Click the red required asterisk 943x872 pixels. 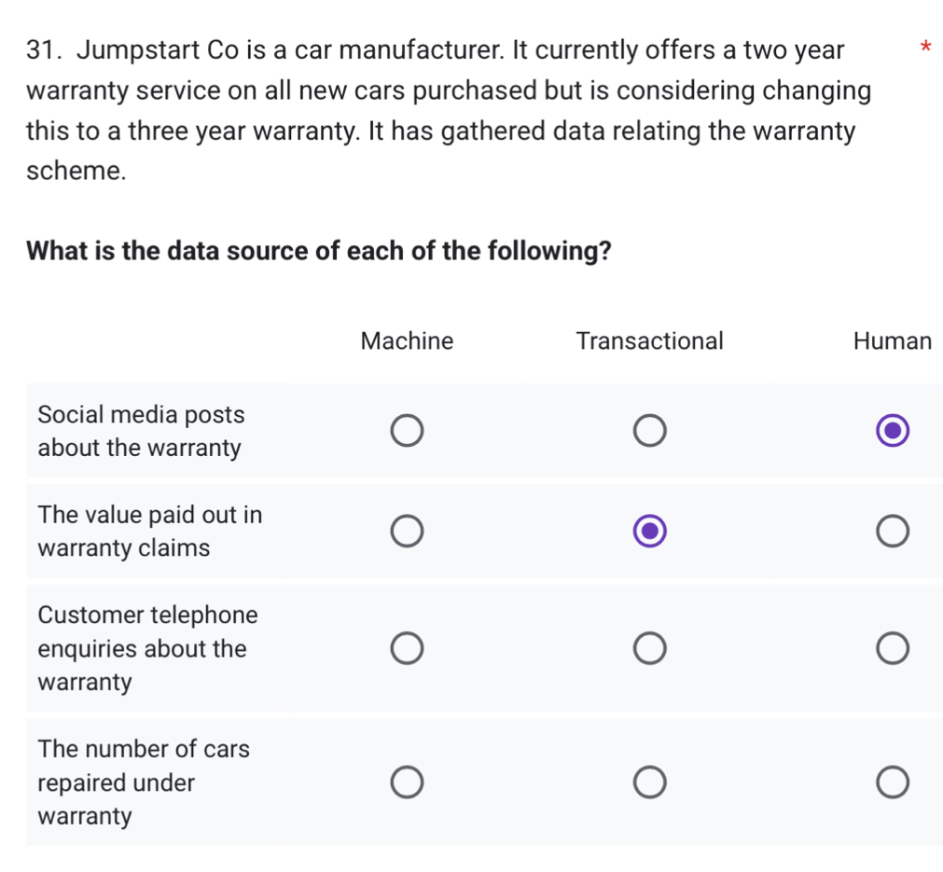(x=923, y=47)
